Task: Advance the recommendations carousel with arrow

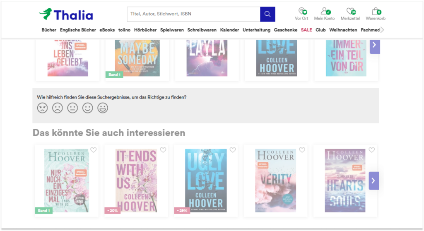Action: [x=374, y=180]
